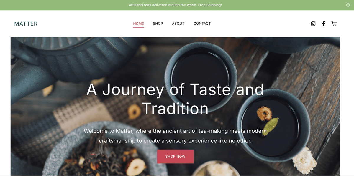View the shopping cart icon

(x=334, y=24)
